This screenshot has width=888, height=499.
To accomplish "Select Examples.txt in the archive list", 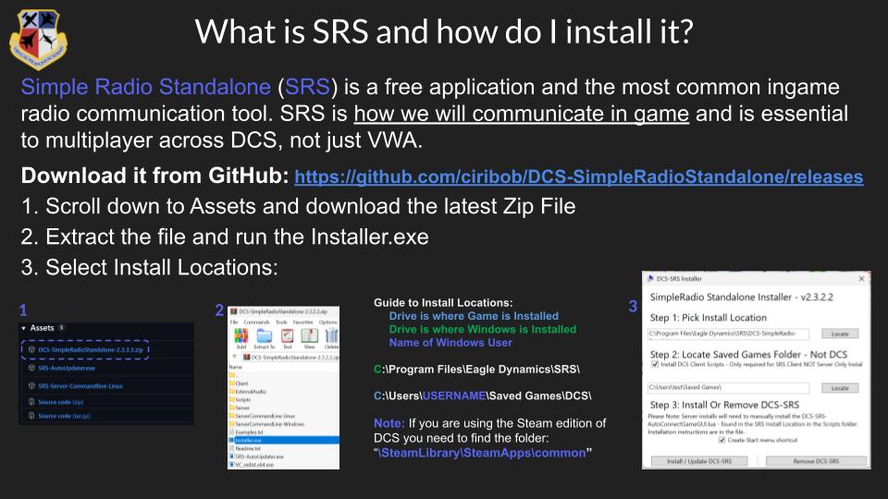I will click(283, 432).
